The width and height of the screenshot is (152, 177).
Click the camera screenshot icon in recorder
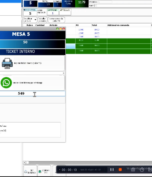click(133, 169)
